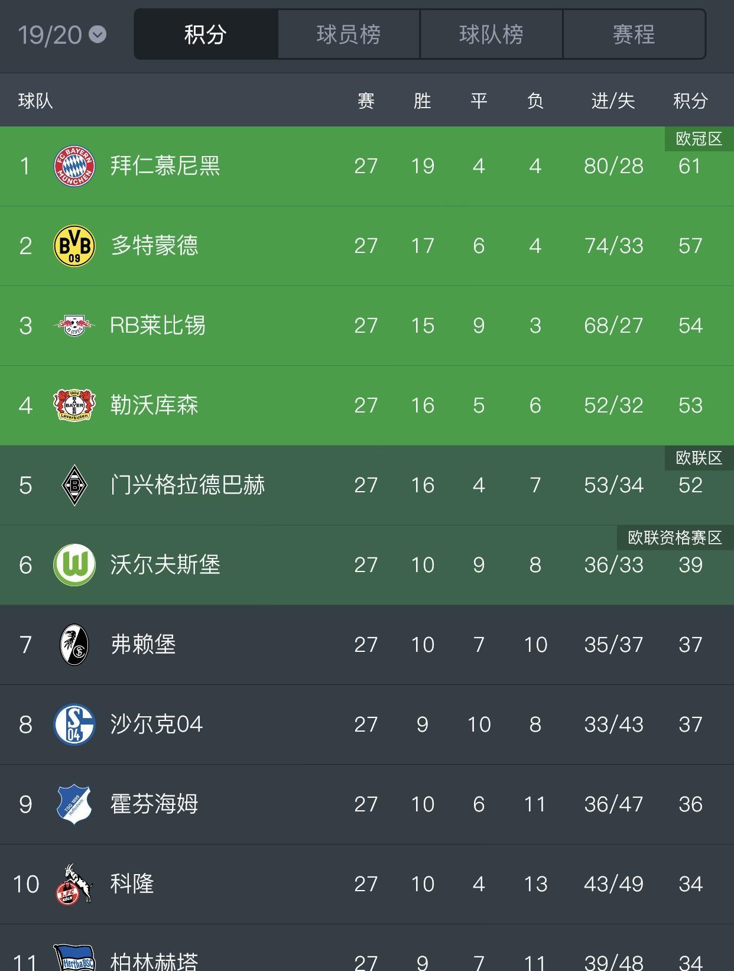Sort by the 积分 column header
Image resolution: width=734 pixels, height=971 pixels.
(x=690, y=101)
